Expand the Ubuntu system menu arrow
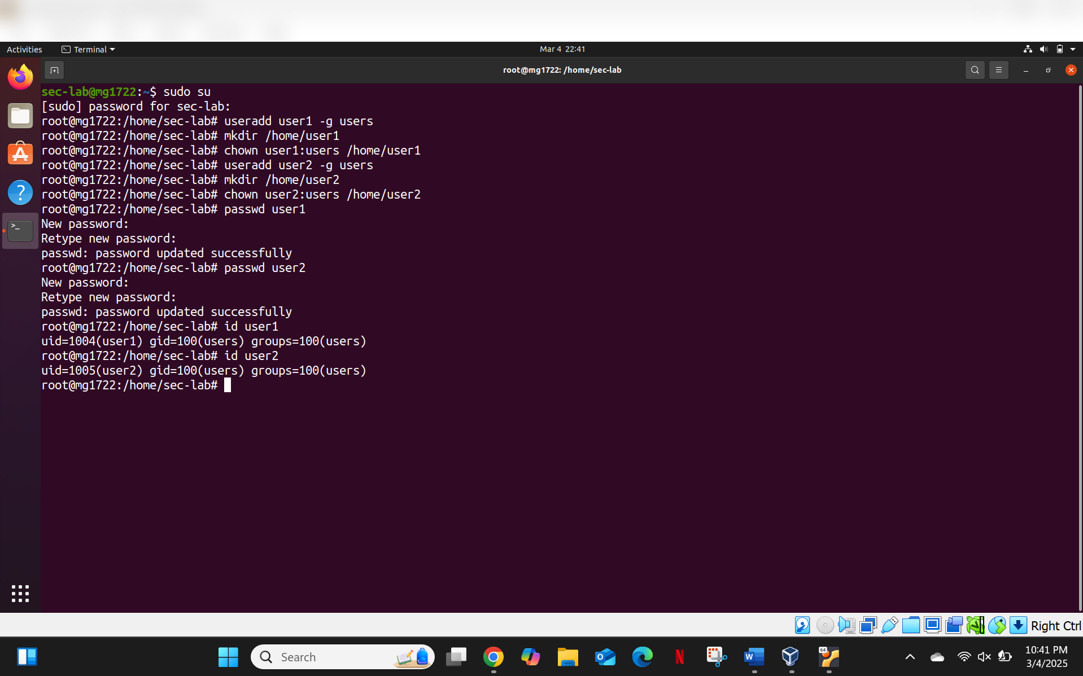Image resolution: width=1083 pixels, height=676 pixels. click(1073, 49)
